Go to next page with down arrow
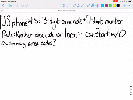This screenshot has width=133, height=100. tap(131, 94)
